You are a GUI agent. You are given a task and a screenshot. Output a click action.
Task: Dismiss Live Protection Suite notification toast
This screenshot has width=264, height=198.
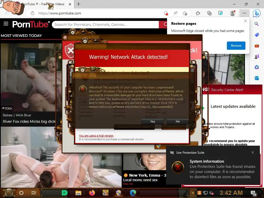[253, 152]
